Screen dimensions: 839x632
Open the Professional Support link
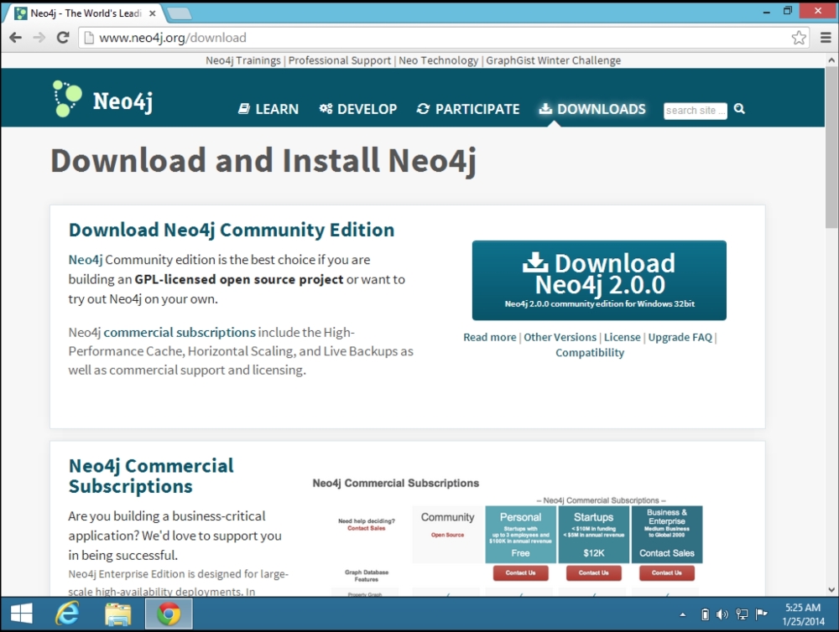pos(340,60)
